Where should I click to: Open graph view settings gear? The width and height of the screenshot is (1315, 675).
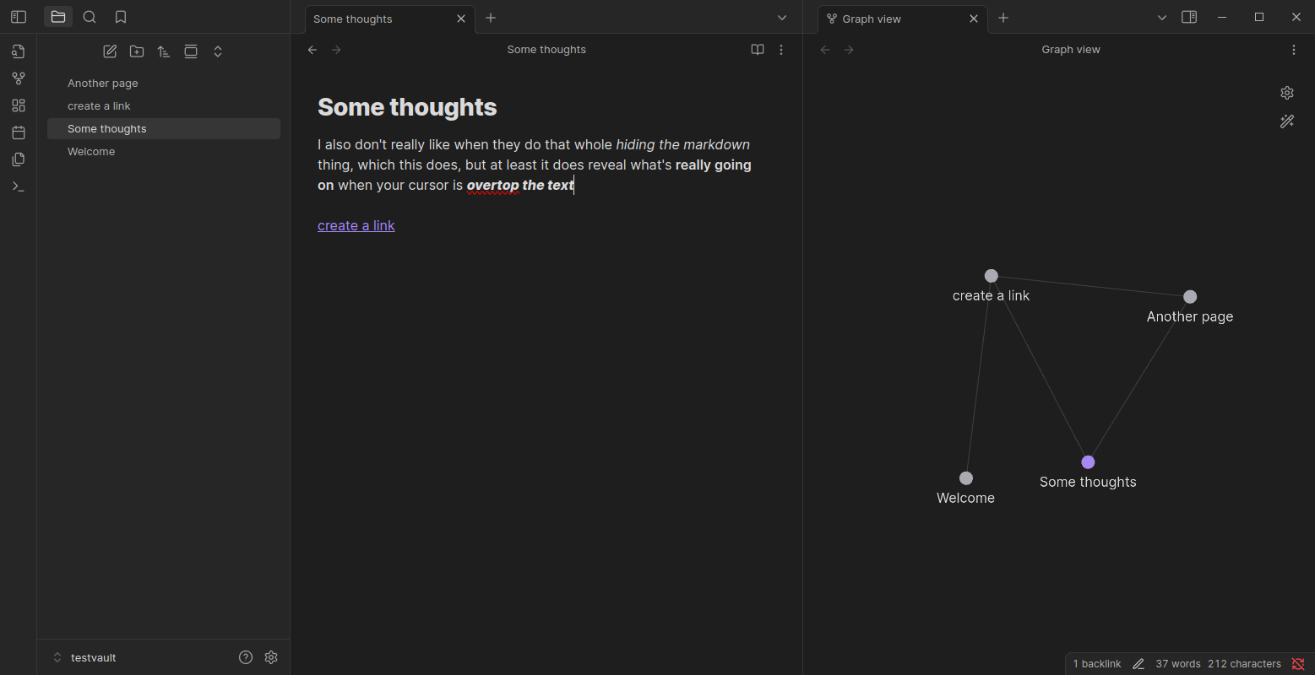[x=1287, y=93]
